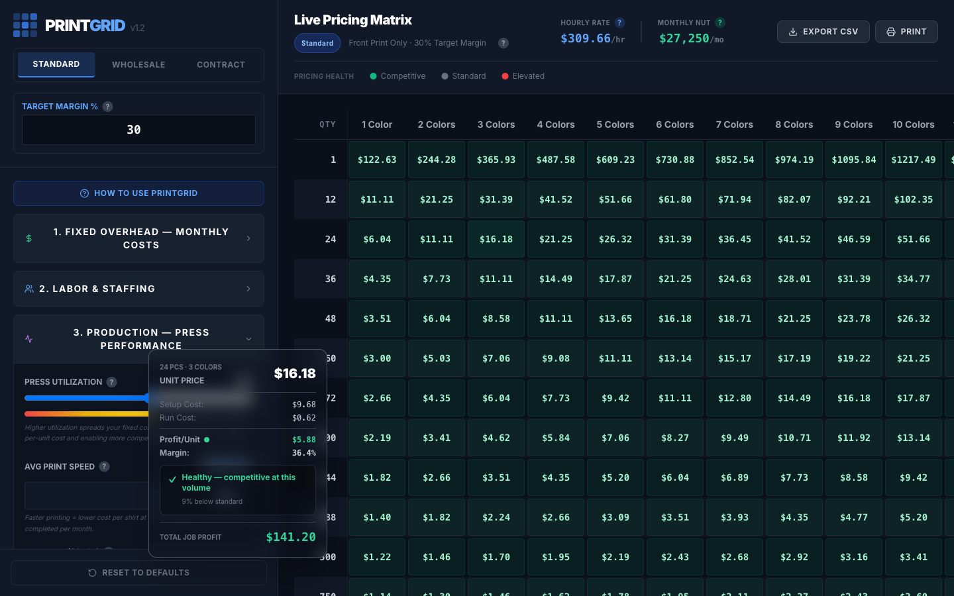Image resolution: width=954 pixels, height=596 pixels.
Task: Click the help icon next to Press Utilization
Action: click(x=111, y=382)
